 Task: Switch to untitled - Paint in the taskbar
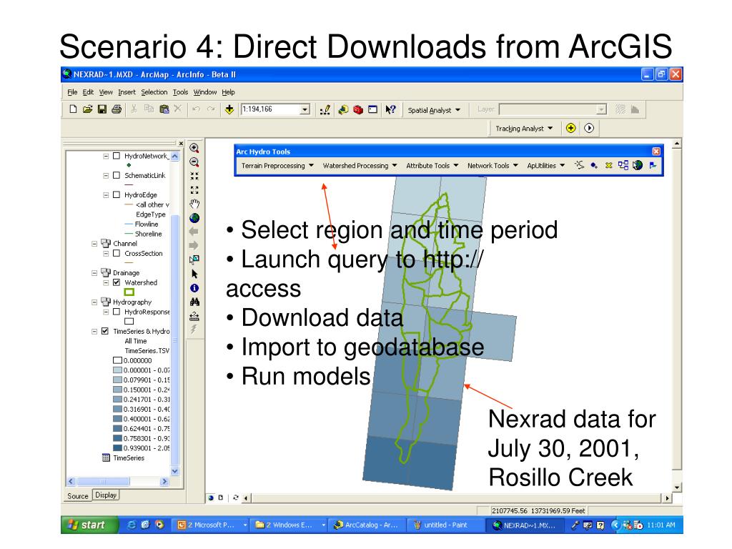445,525
